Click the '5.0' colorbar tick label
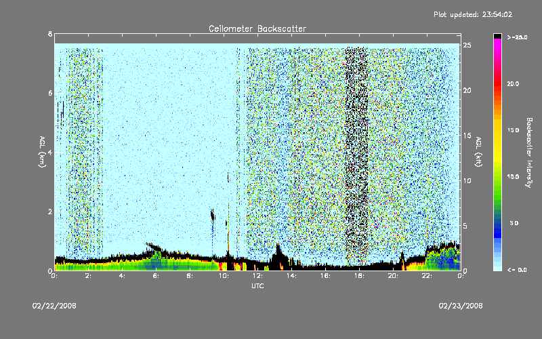542x339 pixels. click(514, 223)
